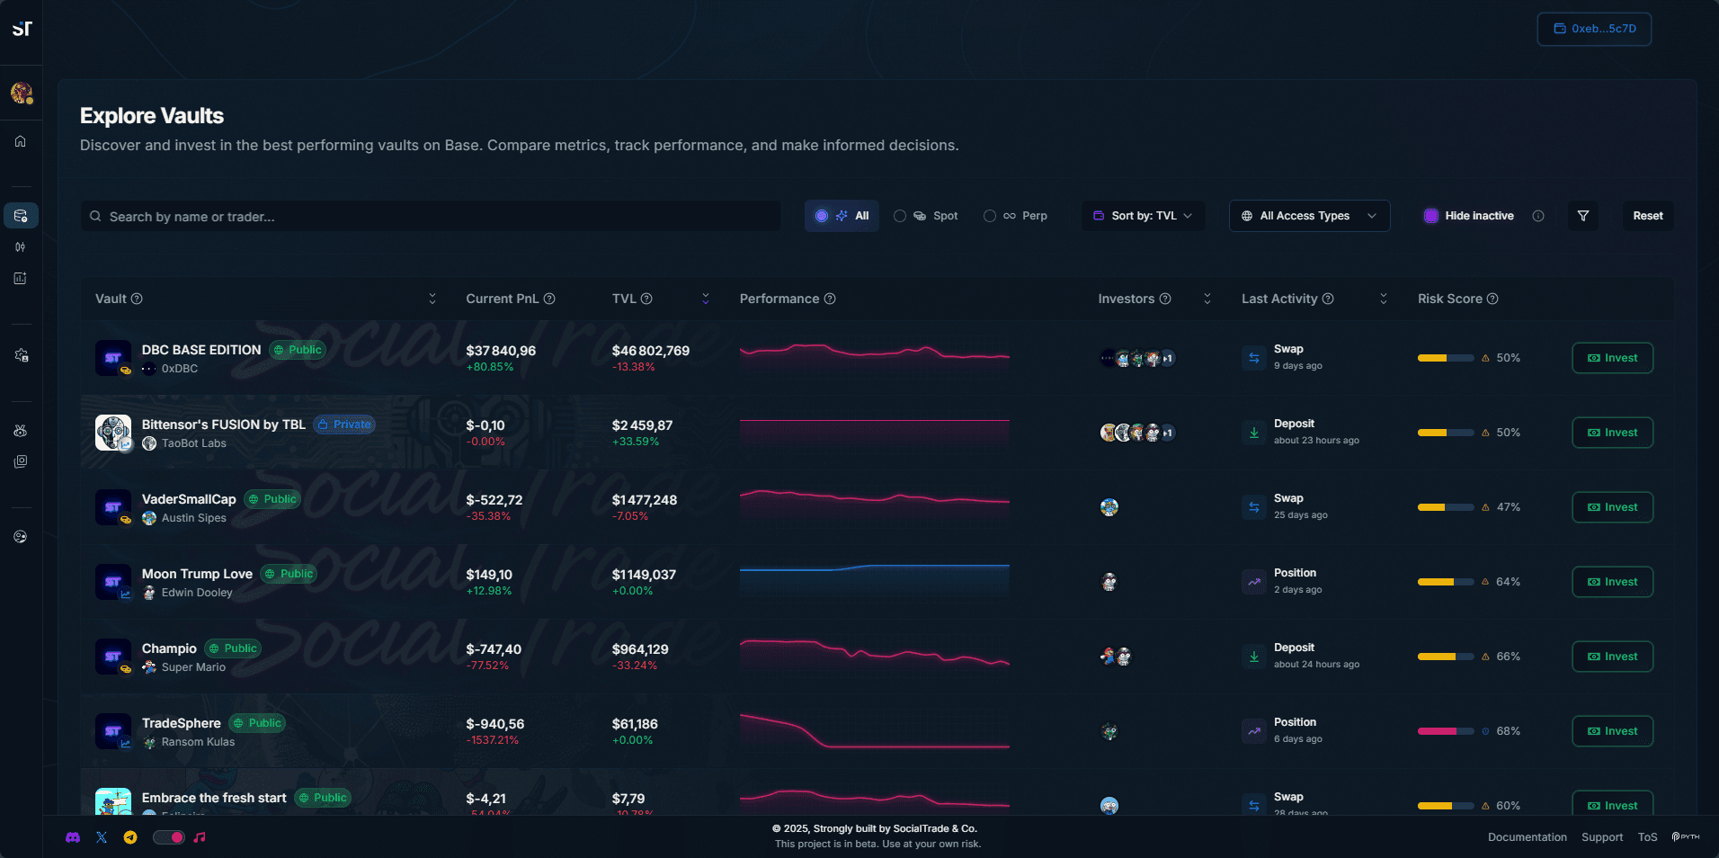Click TradeSphere red risk score bar
The image size is (1719, 858).
1446,731
